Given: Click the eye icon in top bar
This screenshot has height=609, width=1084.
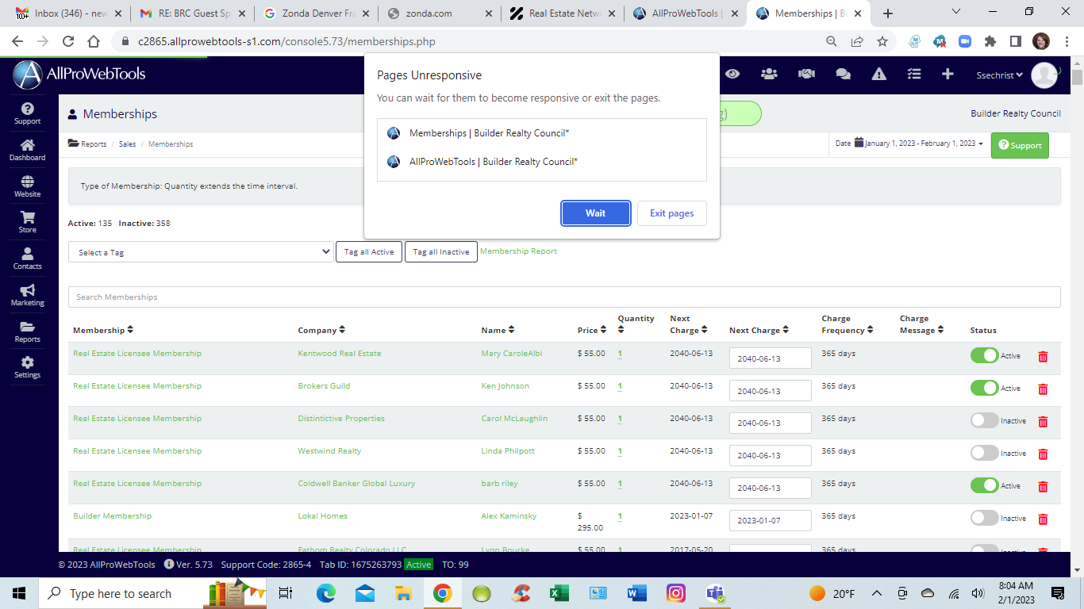Looking at the screenshot, I should pyautogui.click(x=732, y=74).
